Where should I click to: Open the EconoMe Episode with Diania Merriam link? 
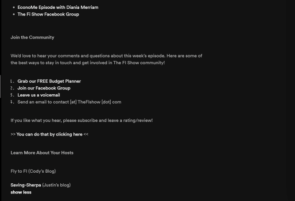pos(58,8)
